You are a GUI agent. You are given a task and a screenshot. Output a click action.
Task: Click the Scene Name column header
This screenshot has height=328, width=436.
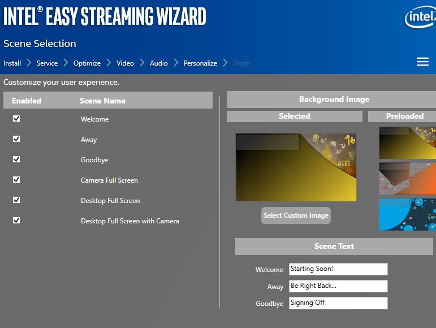(102, 101)
